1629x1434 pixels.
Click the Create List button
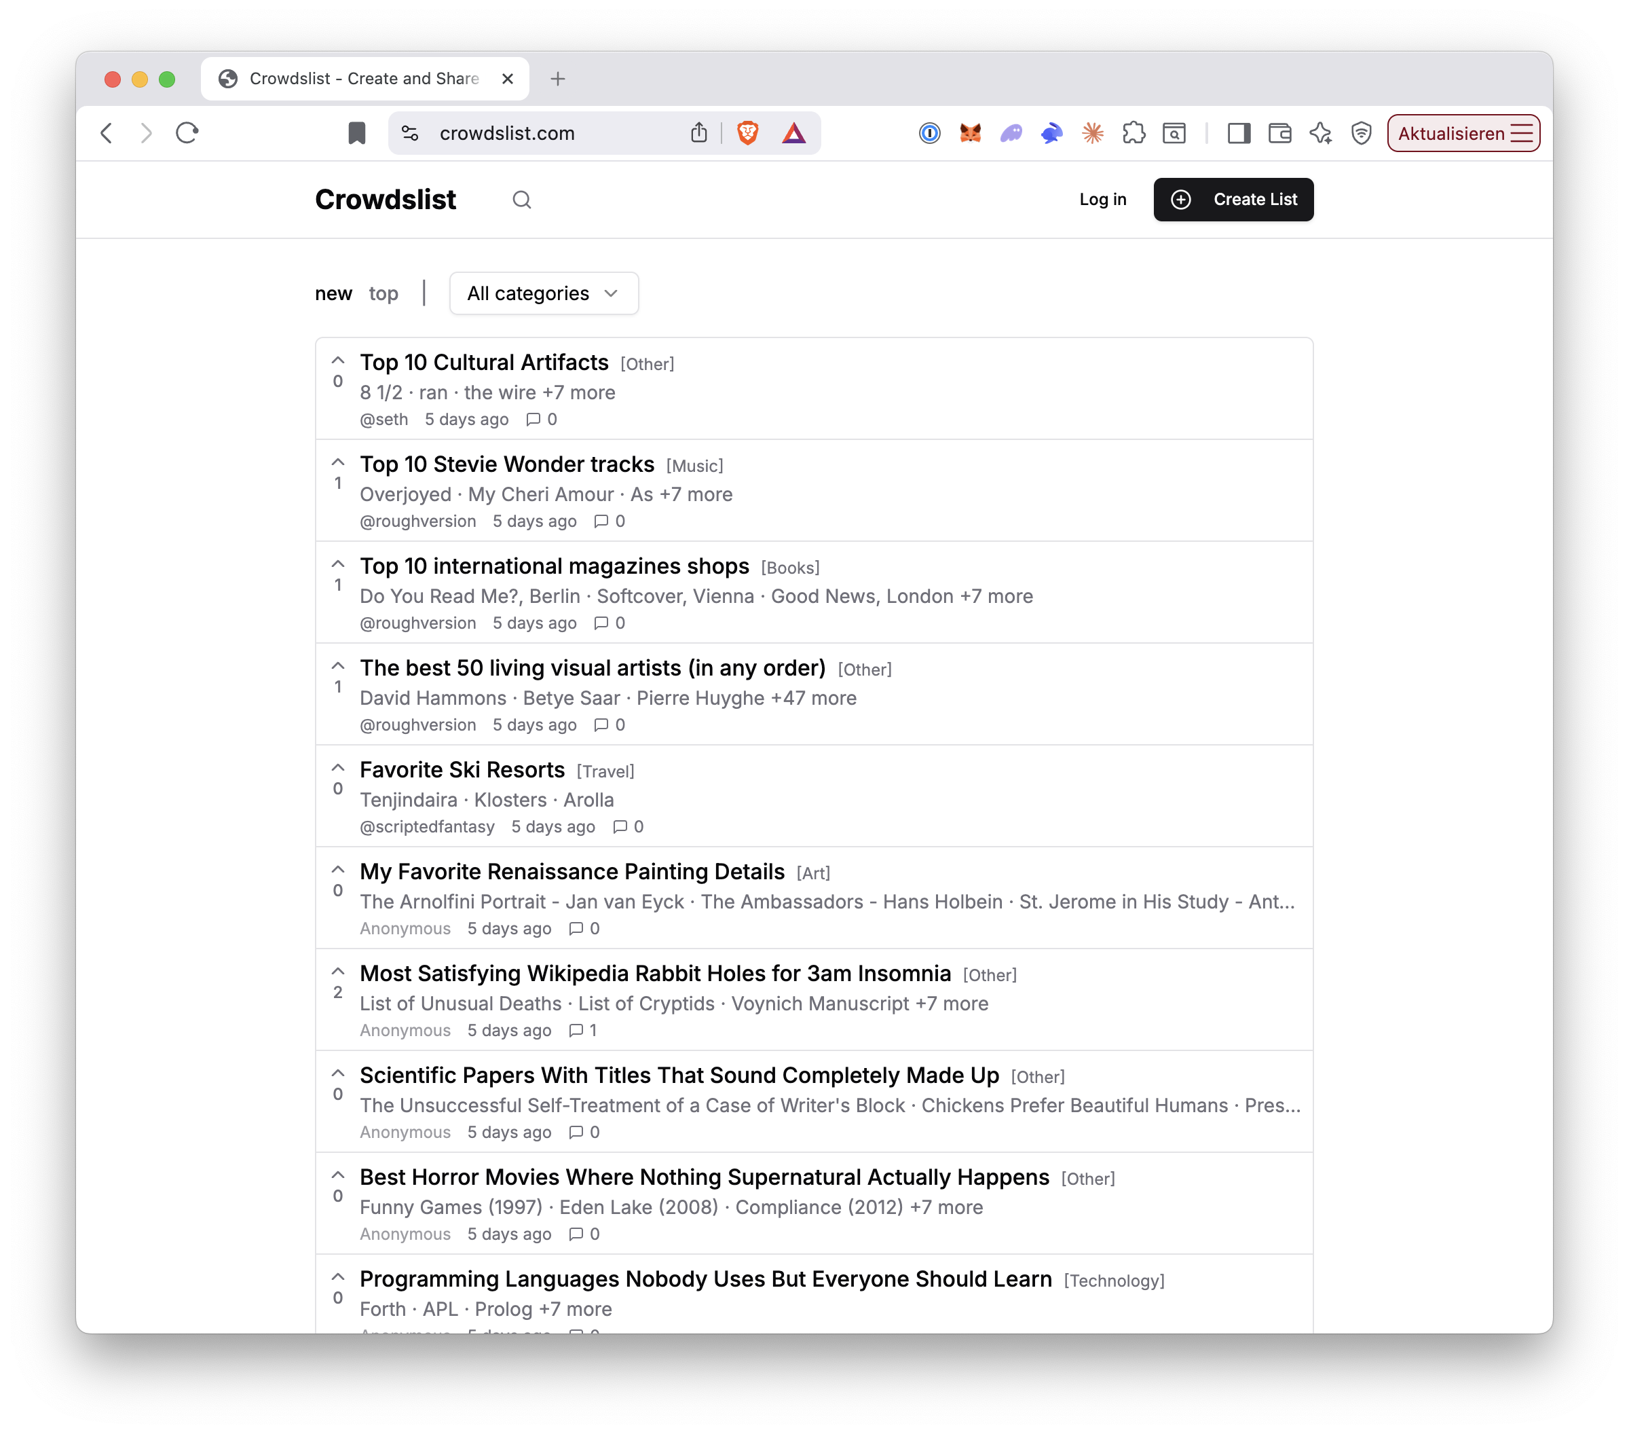point(1233,199)
